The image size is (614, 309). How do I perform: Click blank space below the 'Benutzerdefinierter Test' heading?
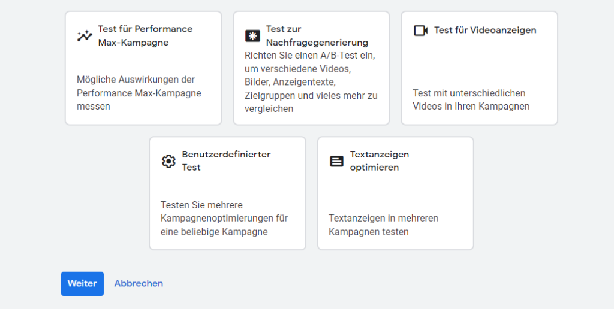coord(227,186)
